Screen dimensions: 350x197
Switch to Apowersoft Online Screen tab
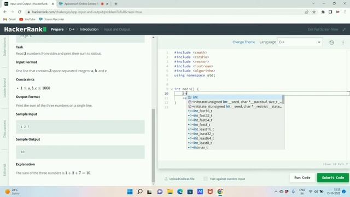coord(81,4)
